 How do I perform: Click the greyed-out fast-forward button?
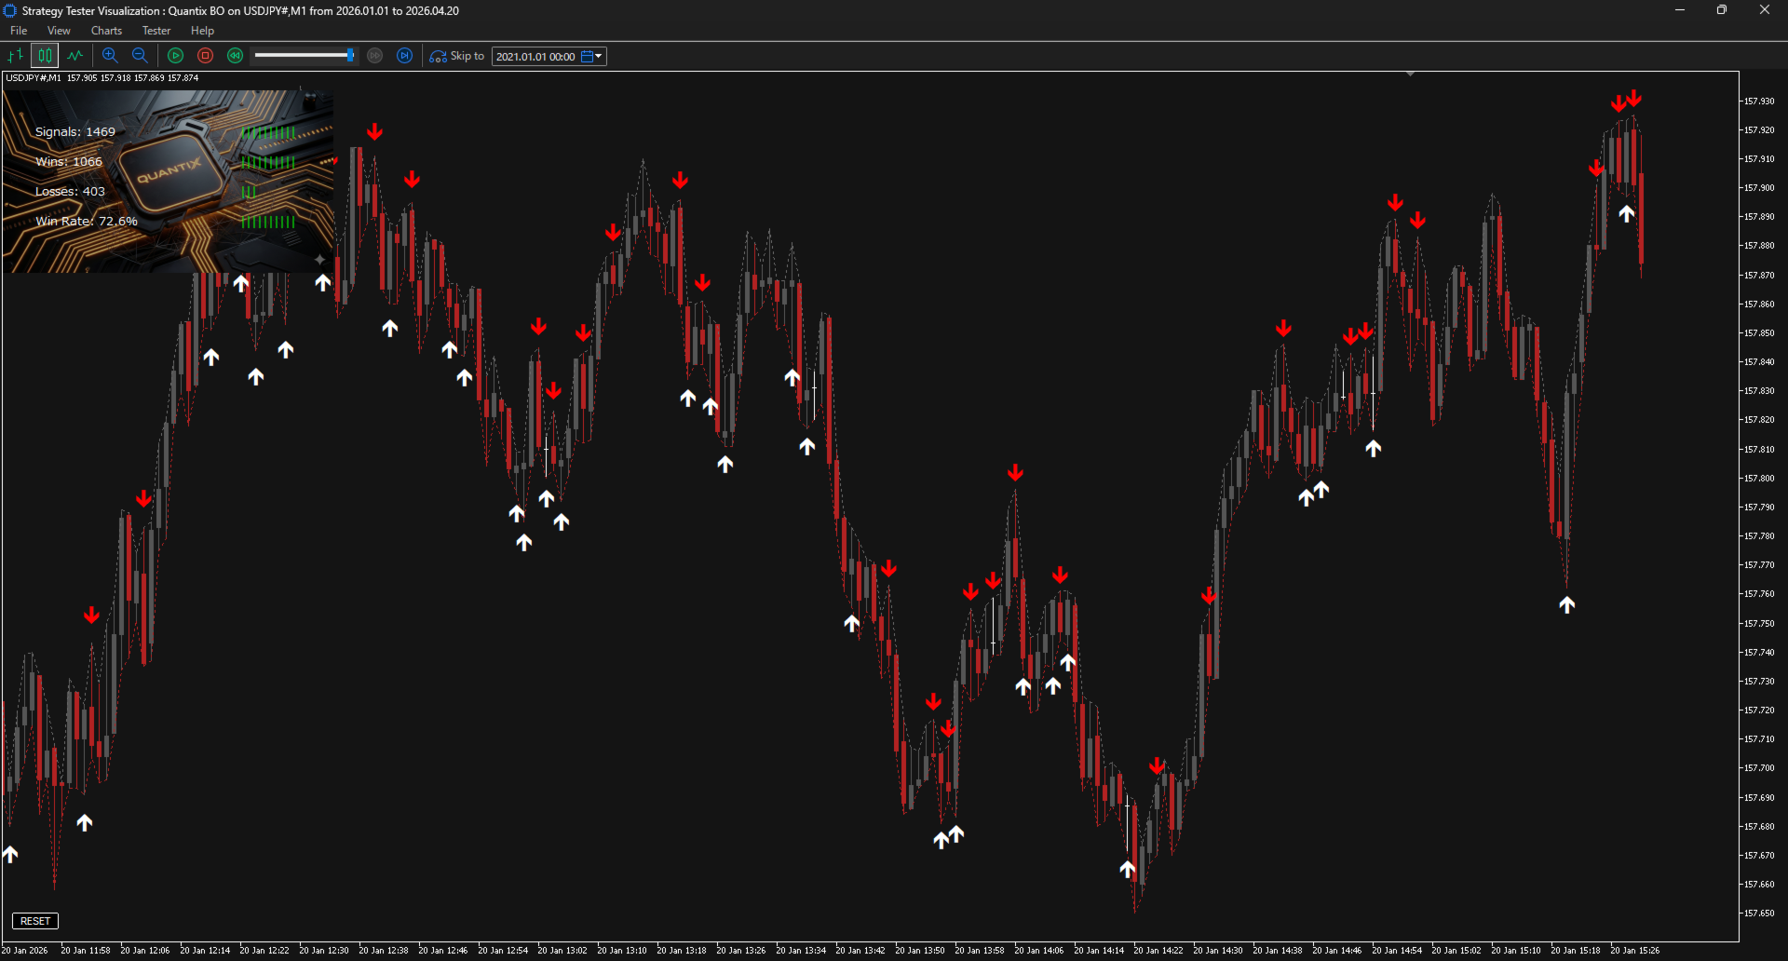[x=375, y=56]
